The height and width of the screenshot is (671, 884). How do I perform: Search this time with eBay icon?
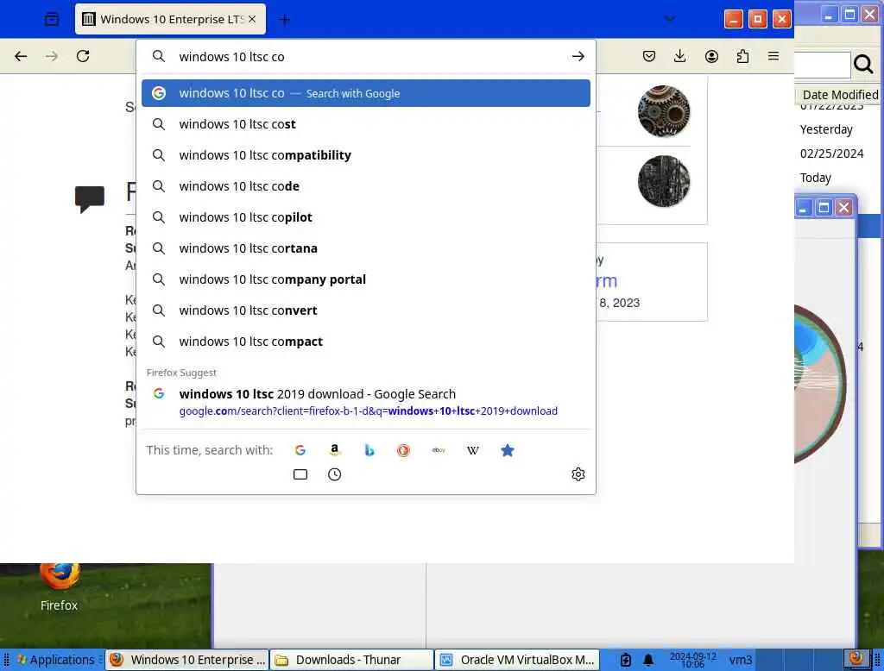point(439,450)
